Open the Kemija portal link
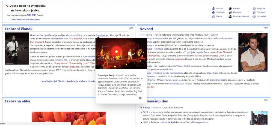This screenshot has height=125, width=273. coord(219,17)
